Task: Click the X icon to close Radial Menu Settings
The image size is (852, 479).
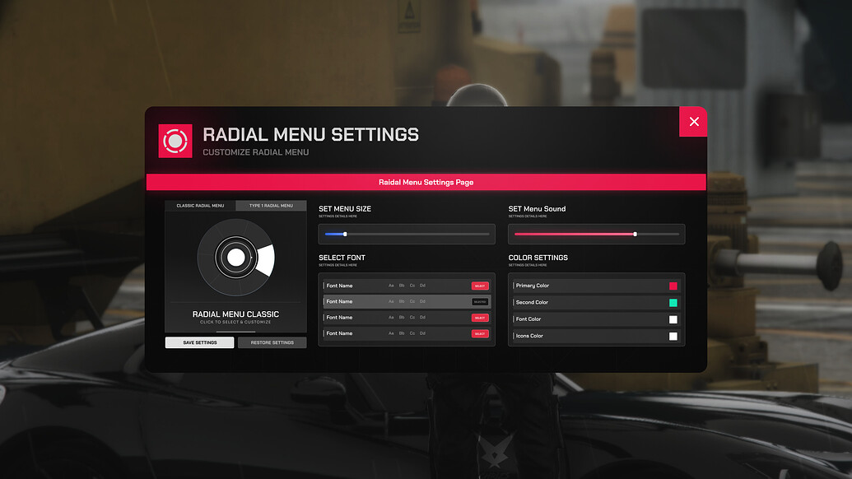Action: coord(693,121)
